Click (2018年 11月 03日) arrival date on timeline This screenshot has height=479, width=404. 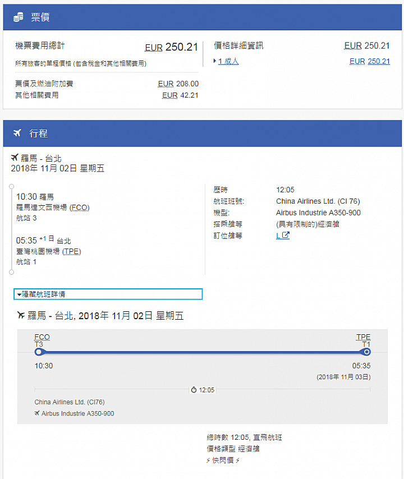[x=343, y=377]
